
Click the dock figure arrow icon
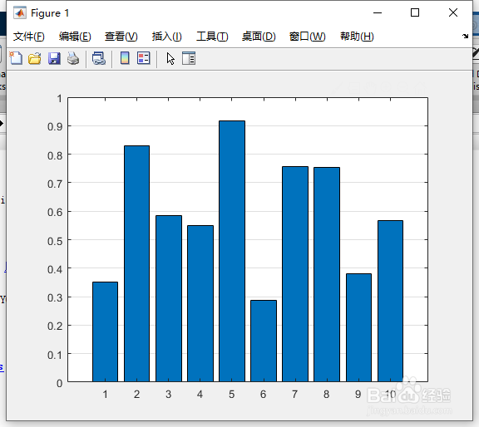click(465, 36)
